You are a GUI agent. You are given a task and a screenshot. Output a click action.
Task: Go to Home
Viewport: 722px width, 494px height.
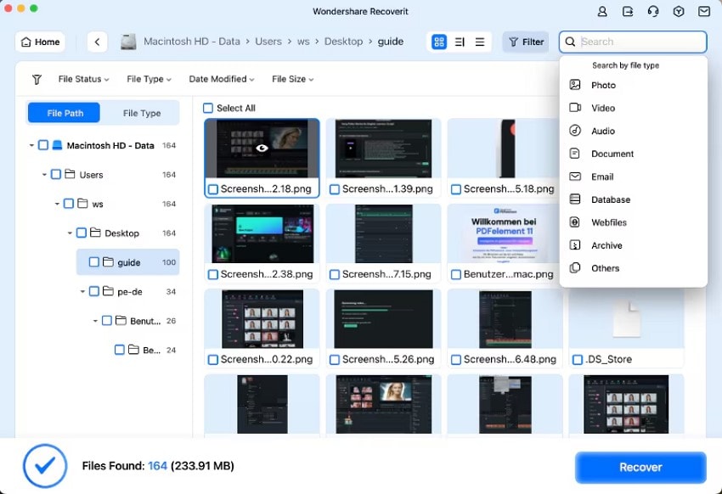click(41, 42)
